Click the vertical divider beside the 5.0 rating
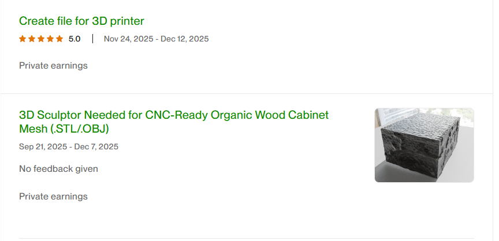499x241 pixels. 92,39
